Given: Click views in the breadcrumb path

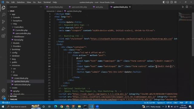Looking at the screenshot, I should 59,11.
